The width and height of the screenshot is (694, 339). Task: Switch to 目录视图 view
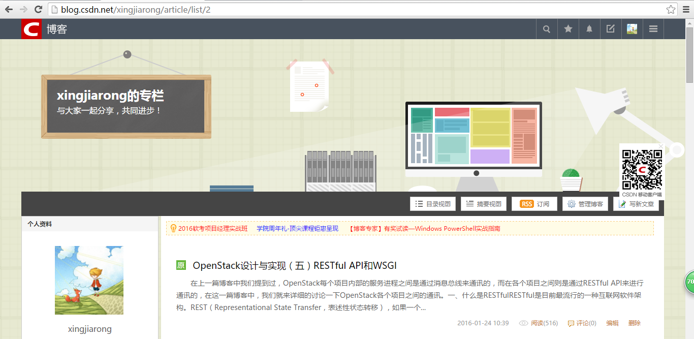pos(433,204)
